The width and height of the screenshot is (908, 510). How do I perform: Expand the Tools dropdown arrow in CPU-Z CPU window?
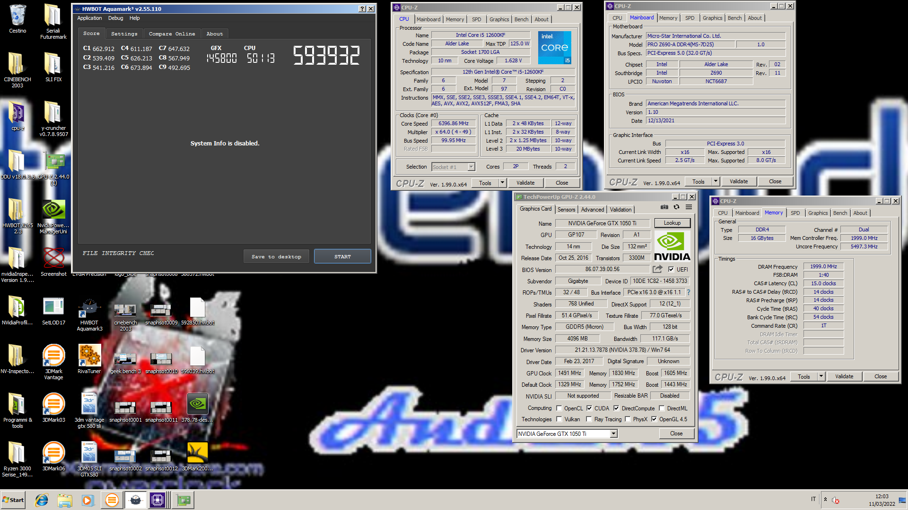point(502,183)
